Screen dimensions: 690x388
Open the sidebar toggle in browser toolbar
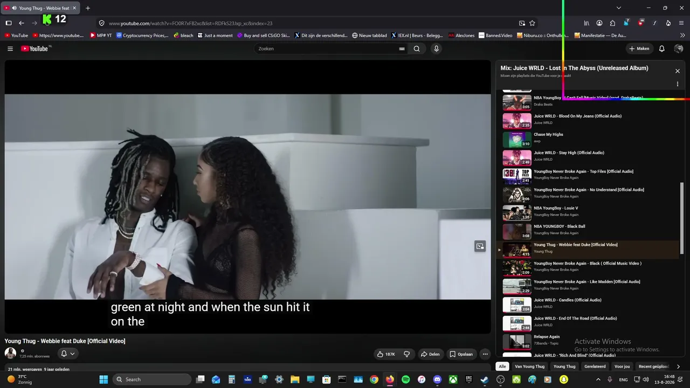9,23
